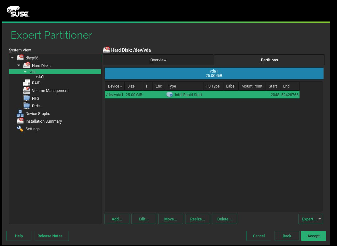Sort table by Device column header
Screen dimensions: 337x246
point(114,86)
